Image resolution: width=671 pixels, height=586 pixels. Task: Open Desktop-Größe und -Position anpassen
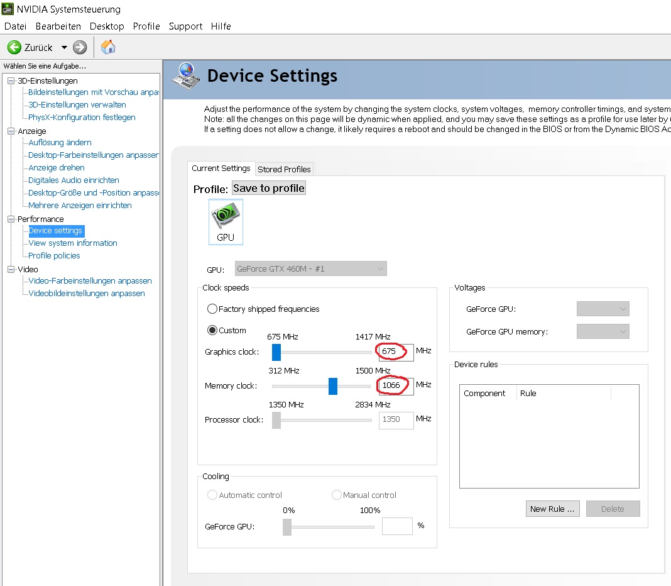click(93, 192)
